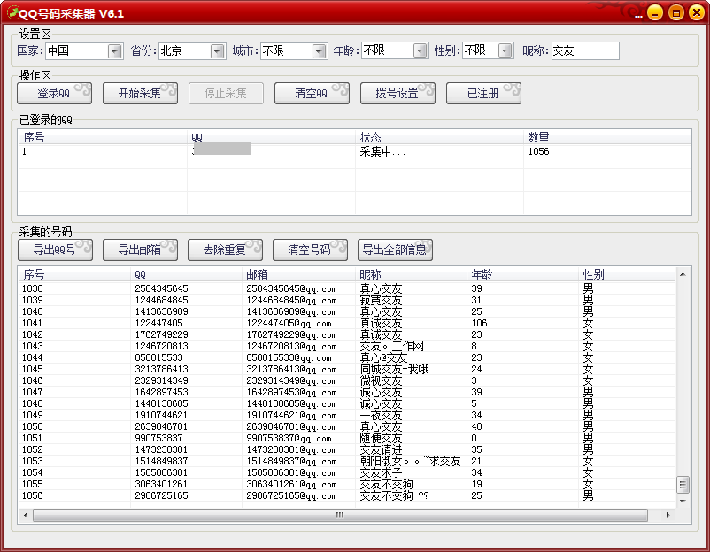
Task: Click vertical scrollbar thumb of collected list
Action: 683,485
